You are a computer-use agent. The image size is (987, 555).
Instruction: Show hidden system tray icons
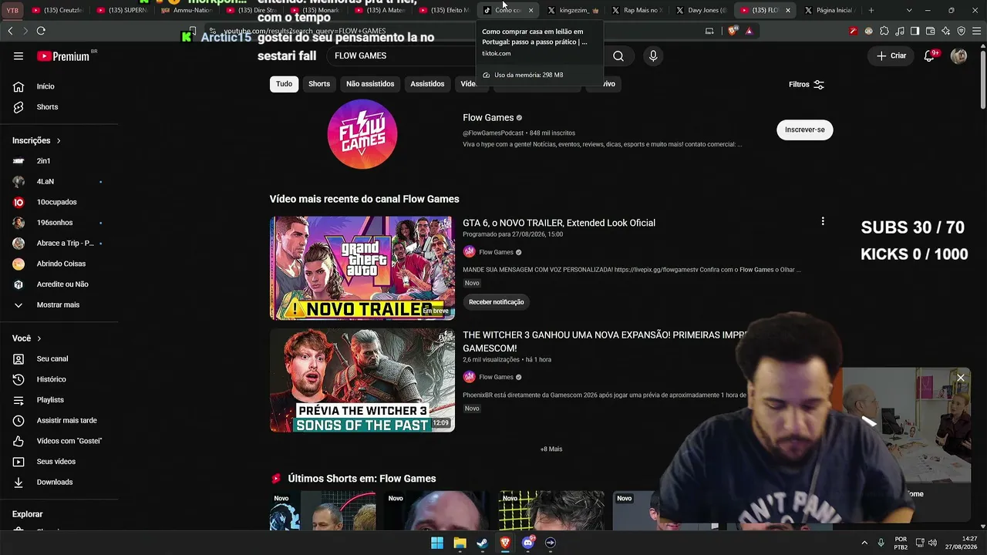point(864,543)
